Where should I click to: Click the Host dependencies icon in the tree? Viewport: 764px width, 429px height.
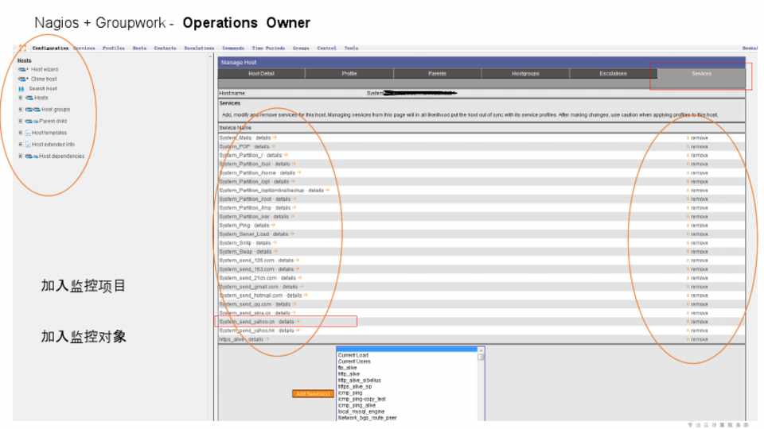click(x=31, y=157)
